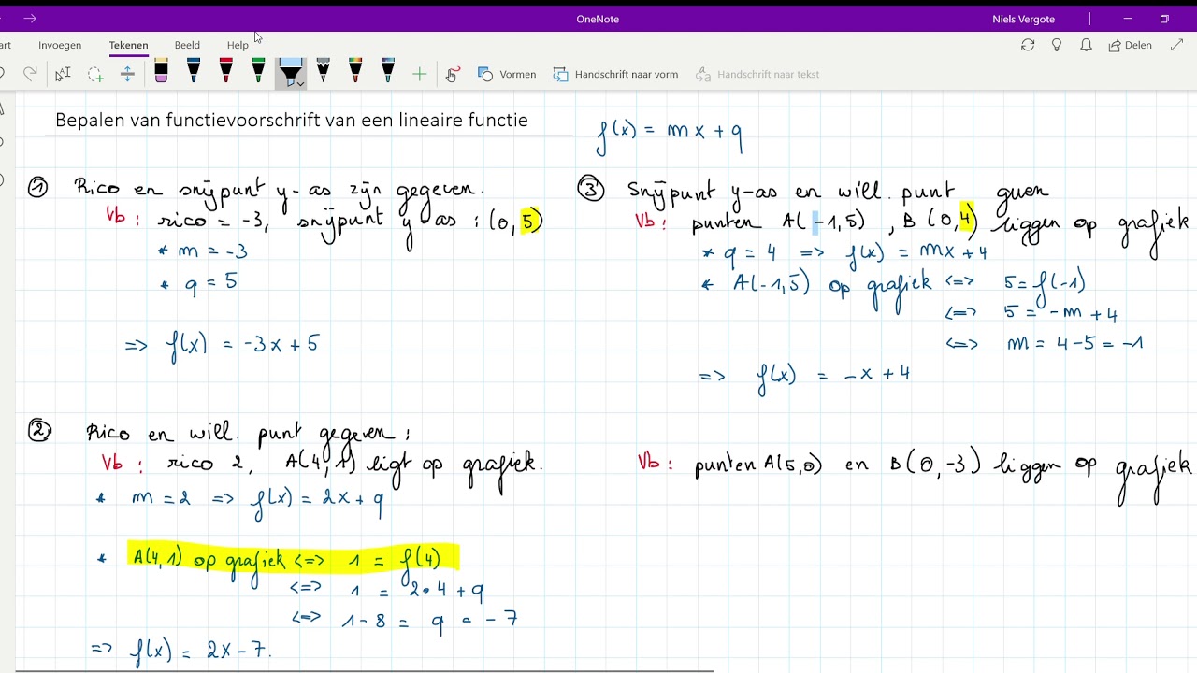Open the notifications bell
The image size is (1197, 673).
(1086, 45)
